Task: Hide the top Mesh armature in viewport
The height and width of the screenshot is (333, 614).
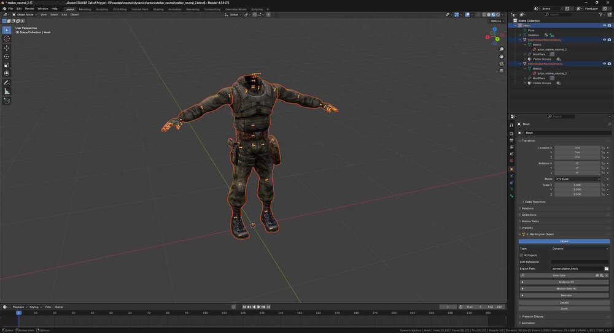Action: [604, 25]
